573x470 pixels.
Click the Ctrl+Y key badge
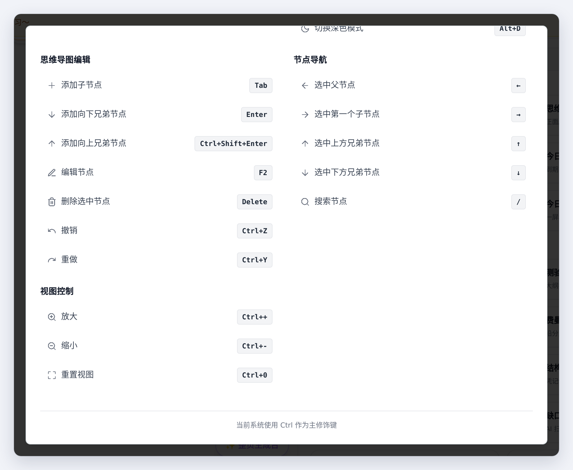click(255, 260)
